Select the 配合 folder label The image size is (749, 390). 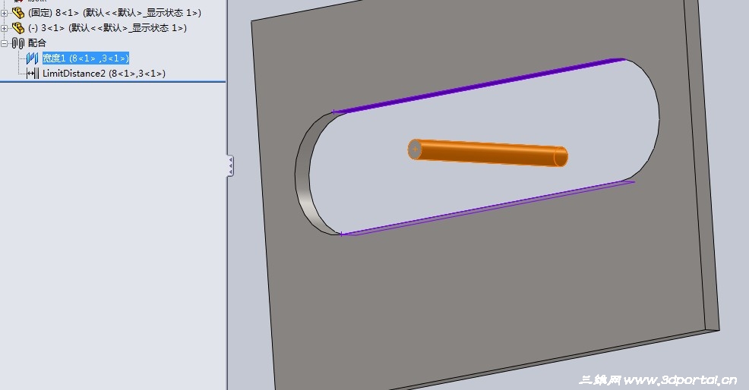[x=37, y=43]
